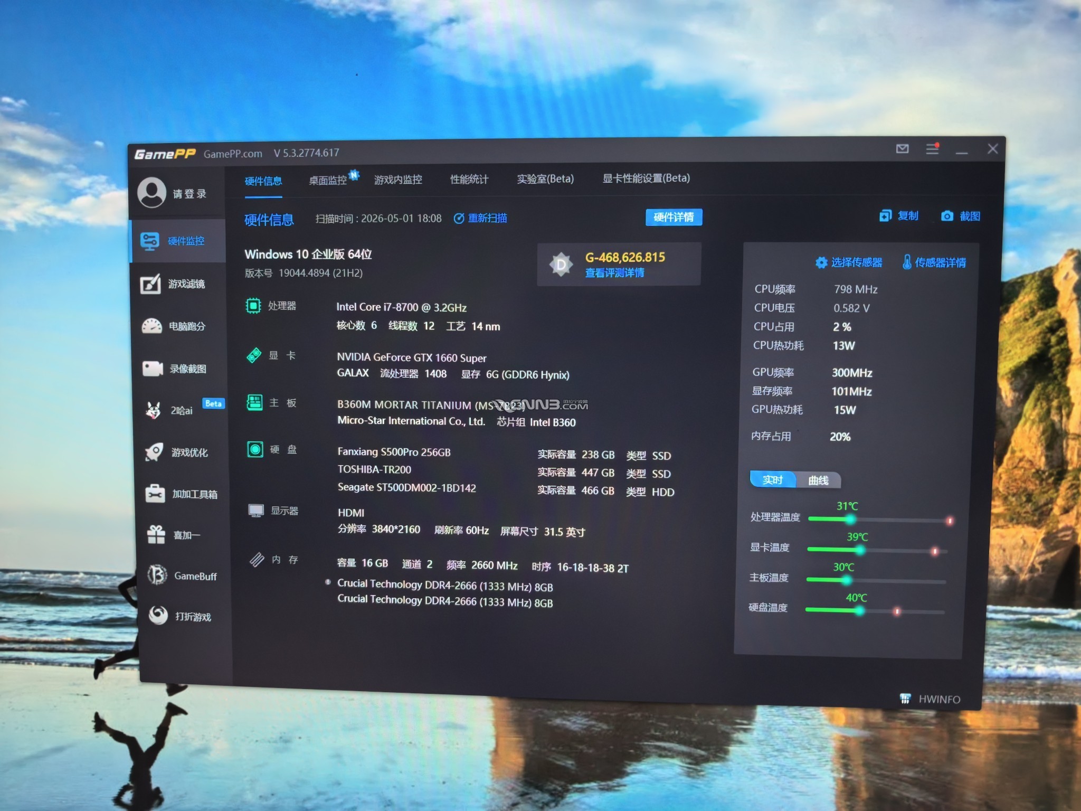The width and height of the screenshot is (1081, 811).
Task: Click the 硬盘 disk icon
Action: click(255, 449)
